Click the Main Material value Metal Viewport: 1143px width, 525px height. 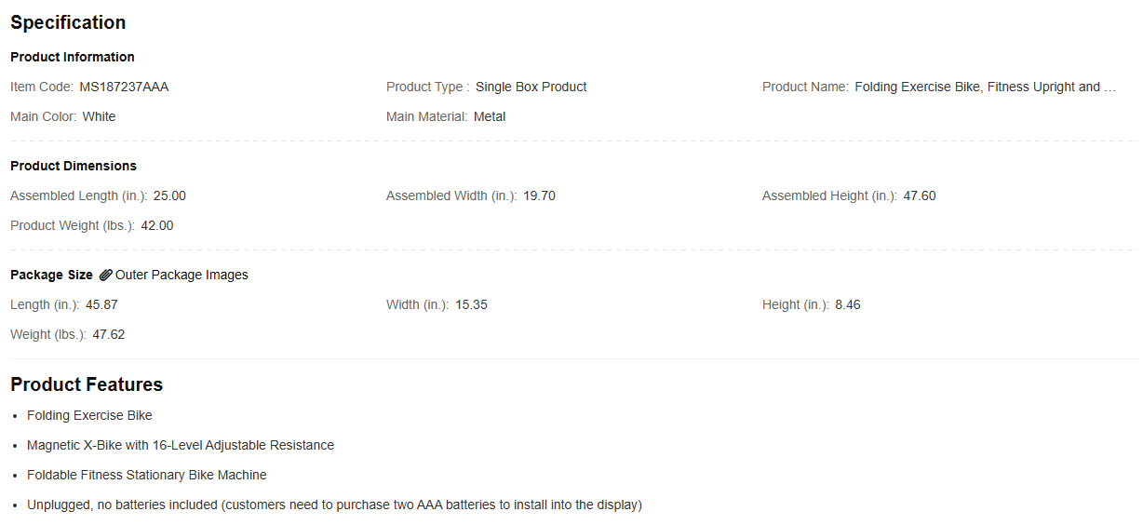[x=490, y=116]
